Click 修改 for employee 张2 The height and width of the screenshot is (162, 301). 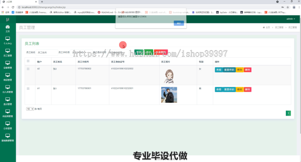tap(239, 70)
